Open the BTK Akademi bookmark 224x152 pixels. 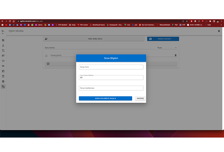point(61,25)
